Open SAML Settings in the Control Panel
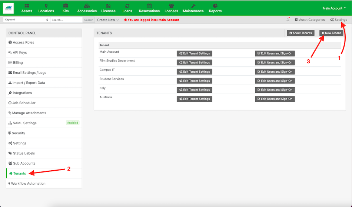352x207 pixels. (x=24, y=123)
